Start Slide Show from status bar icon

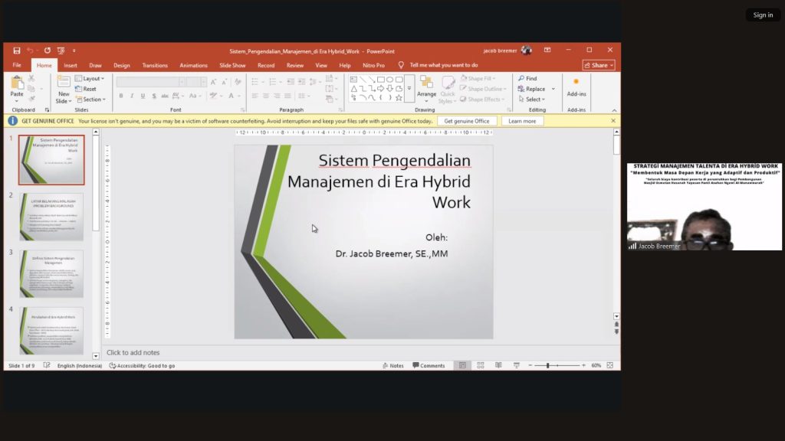[x=517, y=366]
